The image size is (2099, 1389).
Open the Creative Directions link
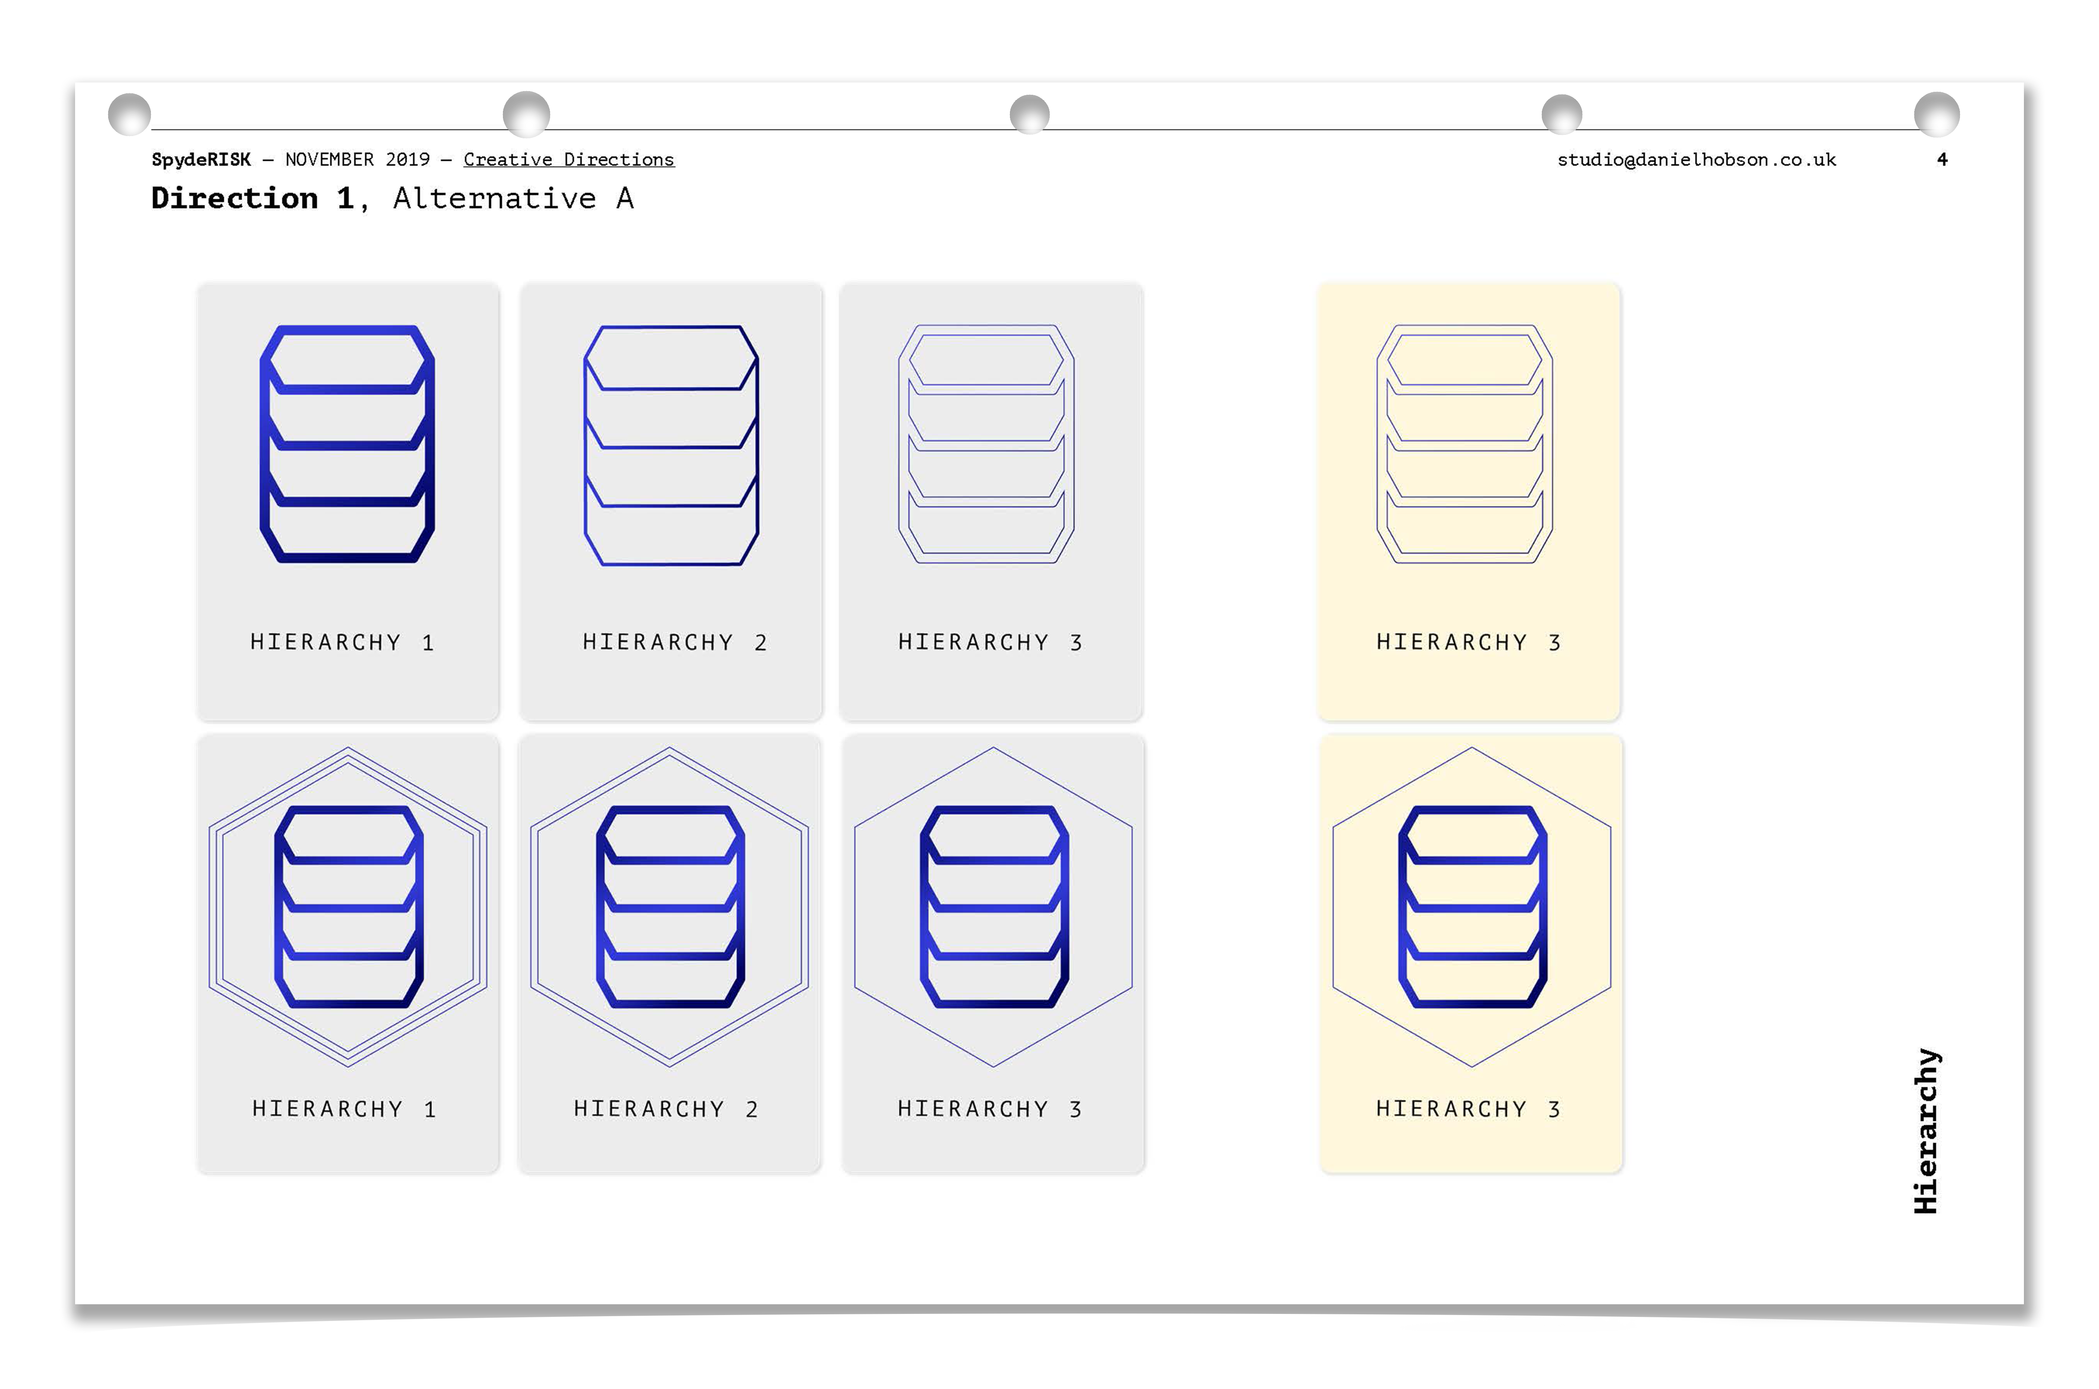coord(569,159)
